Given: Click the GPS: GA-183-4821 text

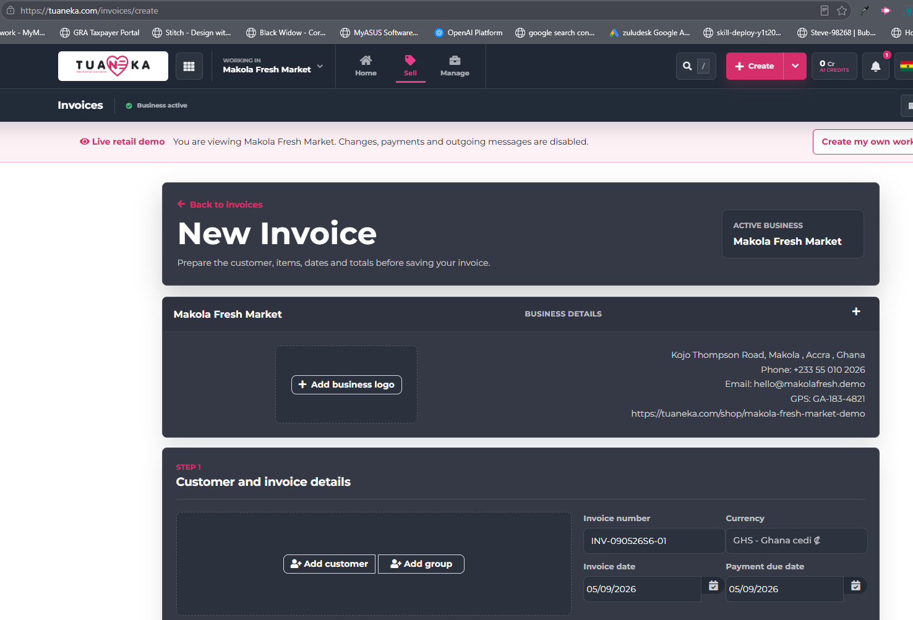Looking at the screenshot, I should click(x=828, y=399).
